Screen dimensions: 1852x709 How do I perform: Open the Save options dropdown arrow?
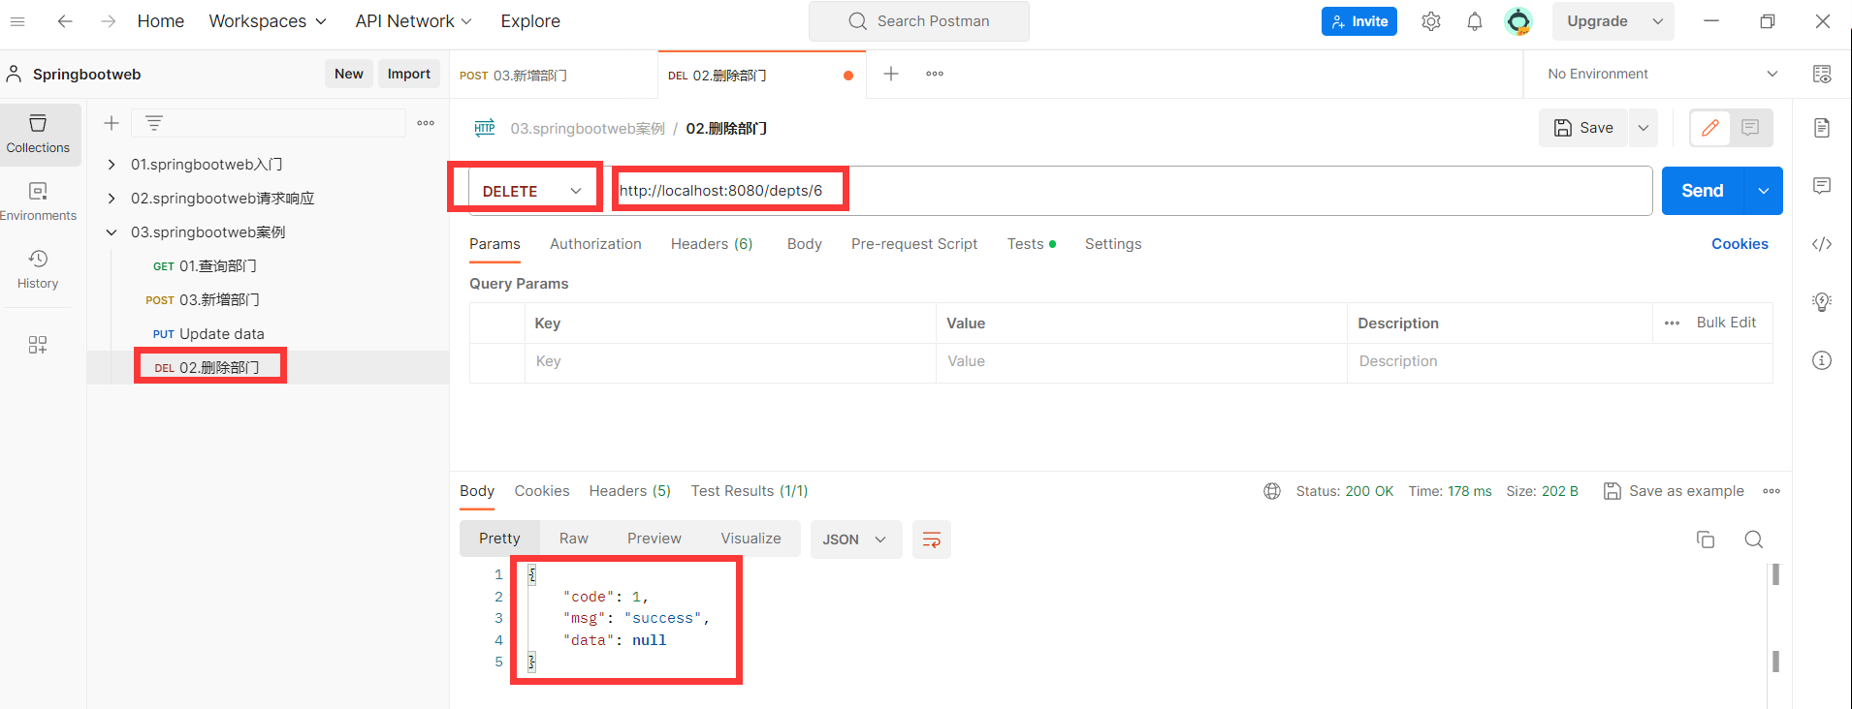1644,128
